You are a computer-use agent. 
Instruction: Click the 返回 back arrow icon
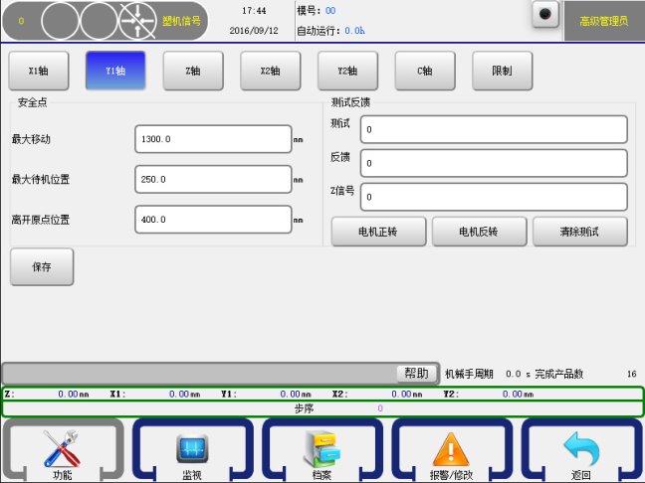(x=581, y=450)
